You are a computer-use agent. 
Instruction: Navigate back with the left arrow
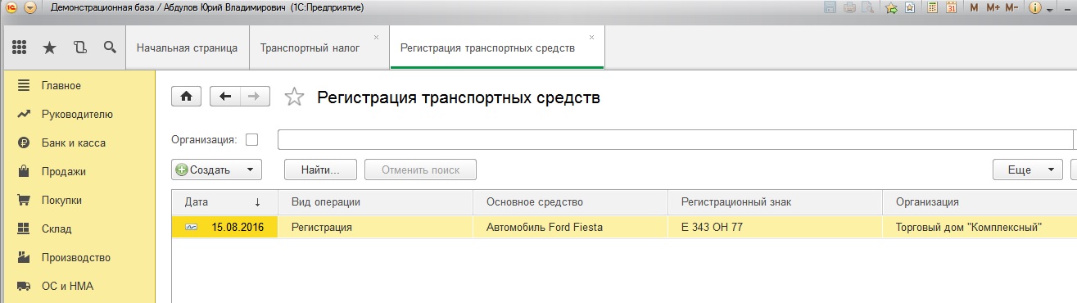[x=225, y=97]
